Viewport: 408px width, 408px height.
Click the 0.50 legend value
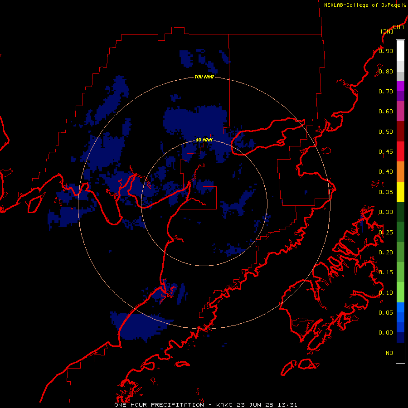pyautogui.click(x=386, y=131)
